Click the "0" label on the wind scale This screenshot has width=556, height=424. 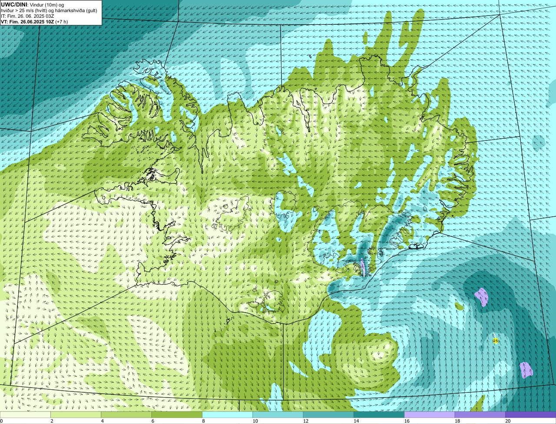pos(1,421)
